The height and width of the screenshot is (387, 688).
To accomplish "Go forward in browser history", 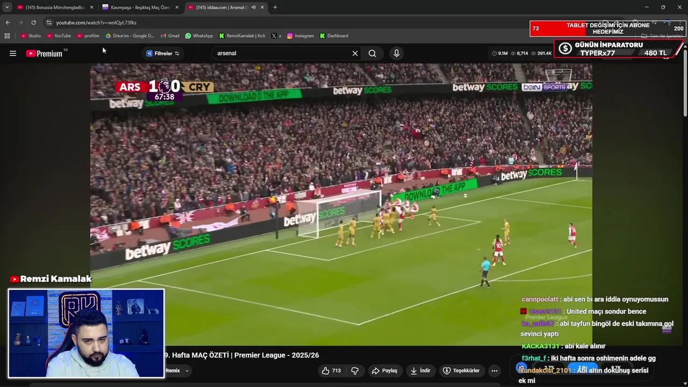I will tap(20, 23).
